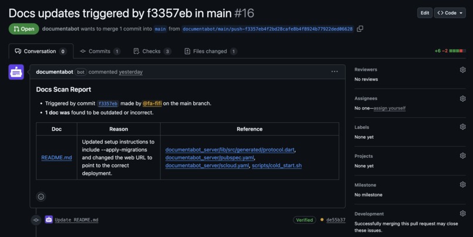Copy the head branch name icon
This screenshot has width=473, height=237.
[x=360, y=29]
